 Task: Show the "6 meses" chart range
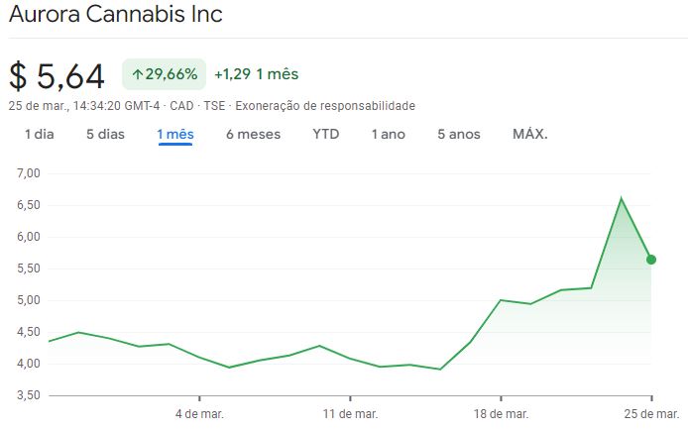click(x=253, y=134)
